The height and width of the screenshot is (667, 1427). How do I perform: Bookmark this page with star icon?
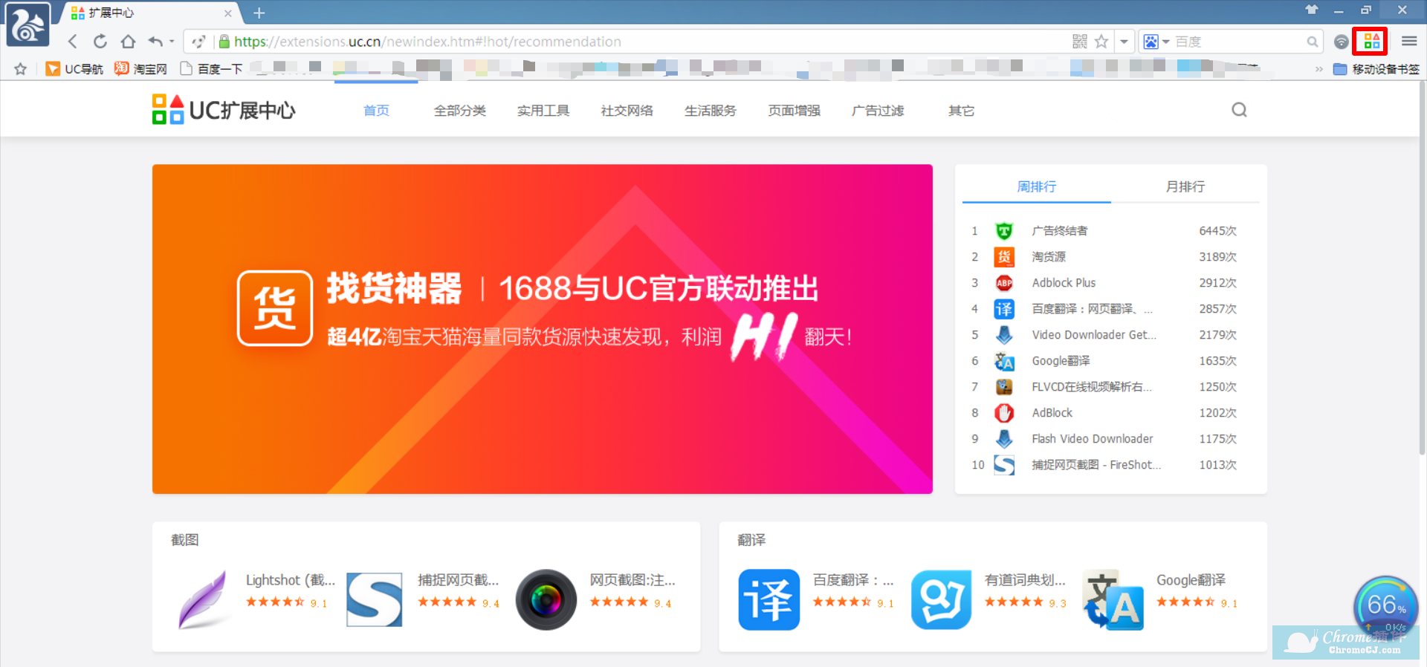pyautogui.click(x=1101, y=42)
